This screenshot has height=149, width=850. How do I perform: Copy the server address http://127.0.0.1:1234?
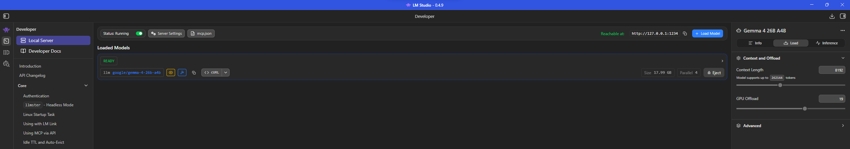point(685,33)
